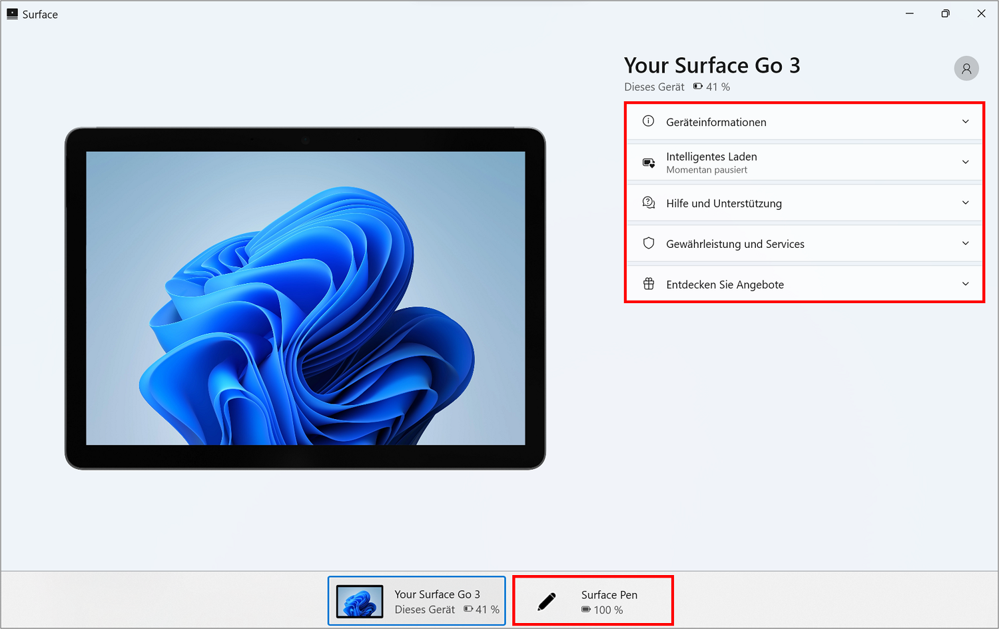
Task: Close the Surface app window
Action: (x=981, y=13)
